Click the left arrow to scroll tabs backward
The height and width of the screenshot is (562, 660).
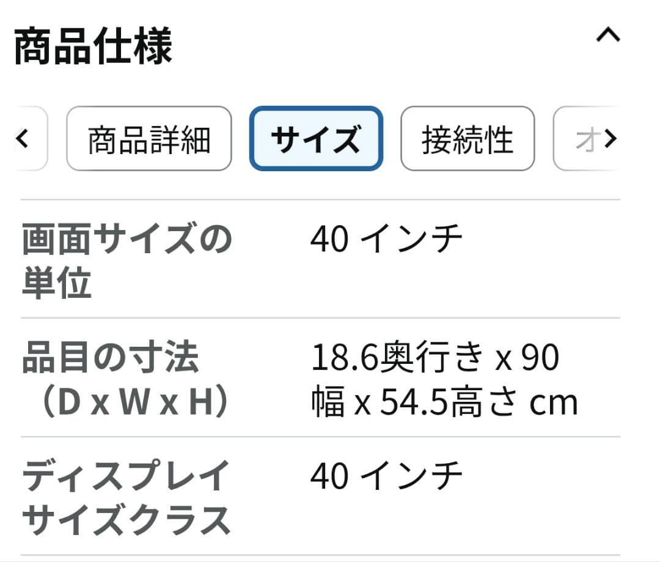coord(23,139)
